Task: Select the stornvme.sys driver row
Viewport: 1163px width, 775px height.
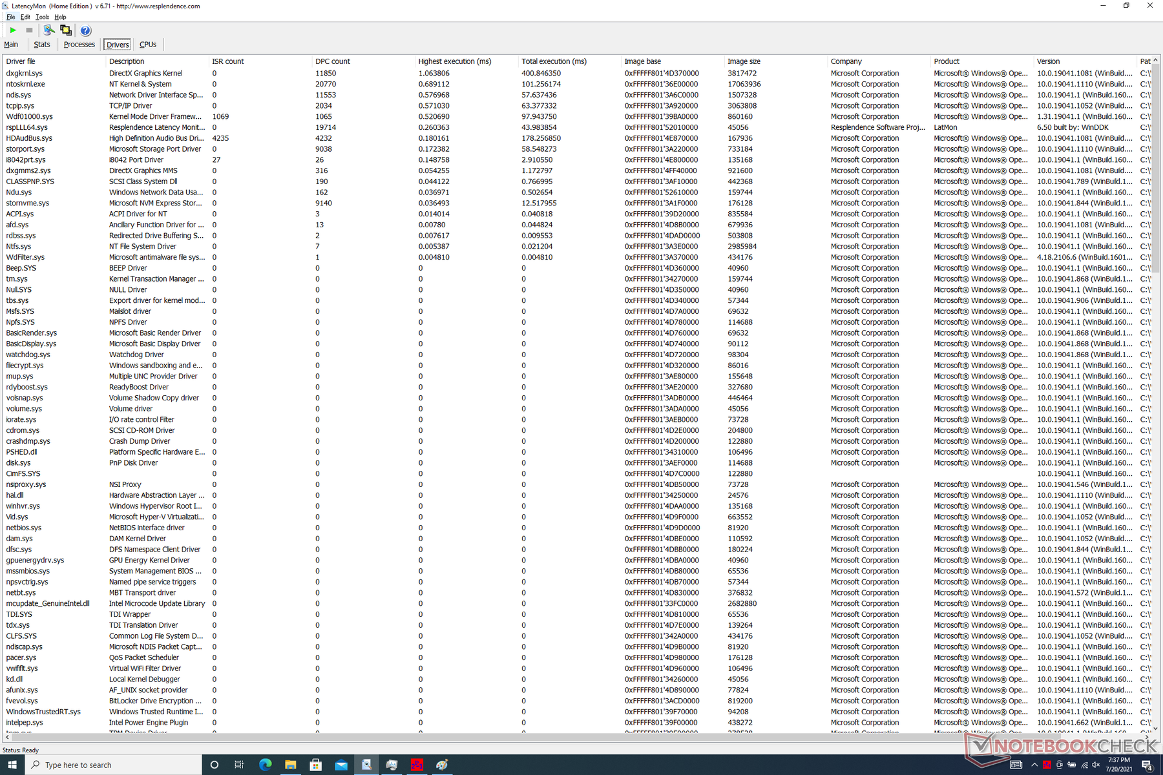Action: point(576,203)
